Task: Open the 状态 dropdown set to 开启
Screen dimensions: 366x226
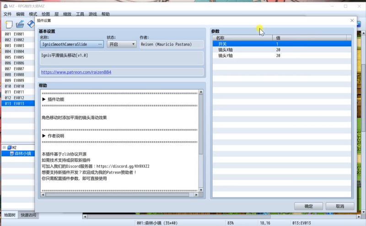Action: click(x=122, y=44)
